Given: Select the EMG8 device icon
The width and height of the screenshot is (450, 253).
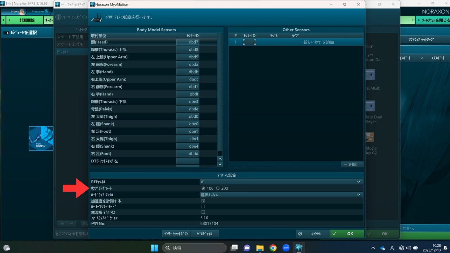Looking at the screenshot, I should coord(370,75).
